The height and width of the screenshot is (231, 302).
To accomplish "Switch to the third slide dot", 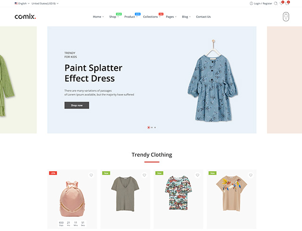I will pos(155,127).
